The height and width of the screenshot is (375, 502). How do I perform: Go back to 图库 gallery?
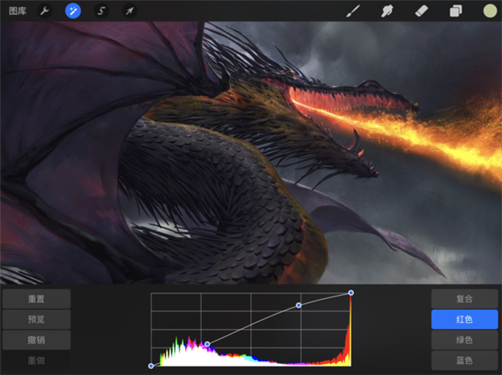18,11
